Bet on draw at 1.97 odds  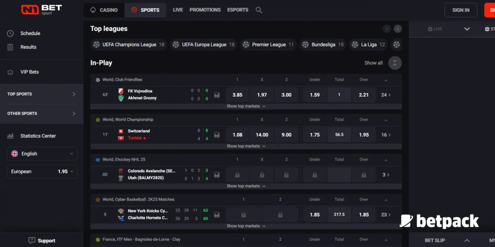click(262, 95)
